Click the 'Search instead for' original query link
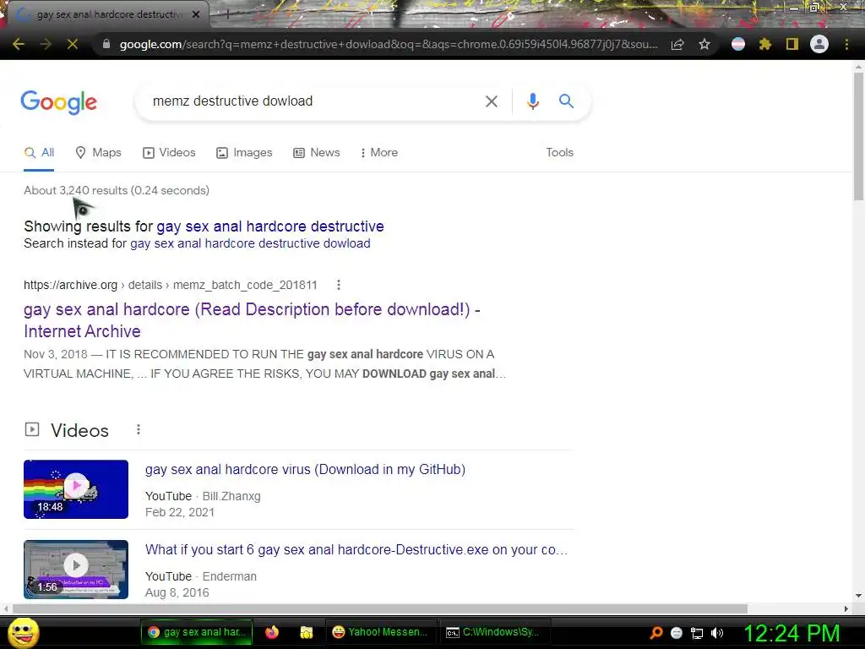 click(x=250, y=243)
